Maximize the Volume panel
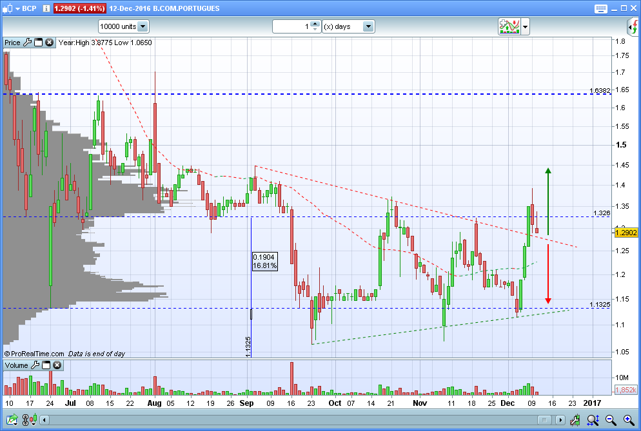 pos(46,365)
